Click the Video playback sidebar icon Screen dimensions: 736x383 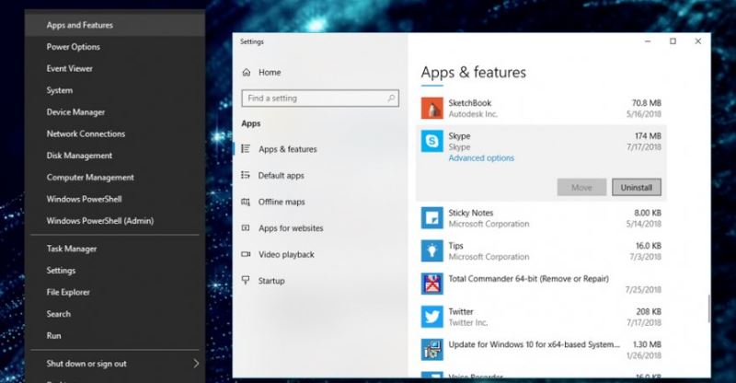tap(246, 254)
